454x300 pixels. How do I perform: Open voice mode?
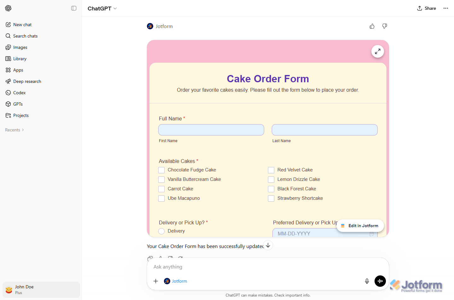tap(380, 281)
